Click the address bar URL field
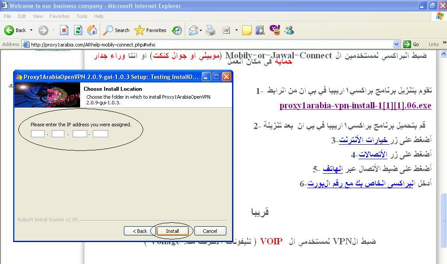Screen dimensions: 447x264 click(x=211, y=45)
